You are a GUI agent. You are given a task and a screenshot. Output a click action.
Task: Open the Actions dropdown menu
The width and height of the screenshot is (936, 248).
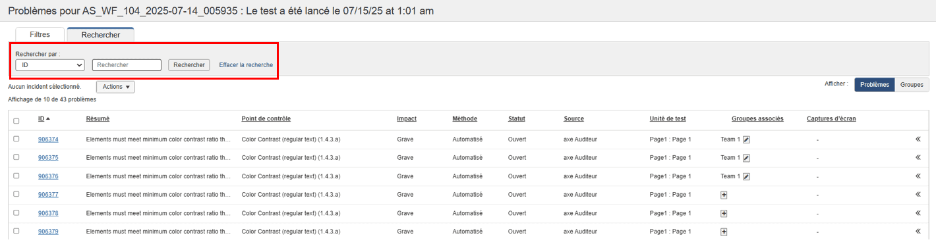115,87
